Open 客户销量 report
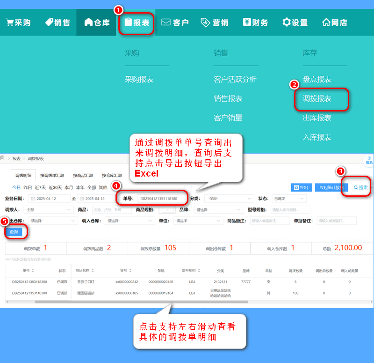Screen dimensions: 374x363 [228, 118]
